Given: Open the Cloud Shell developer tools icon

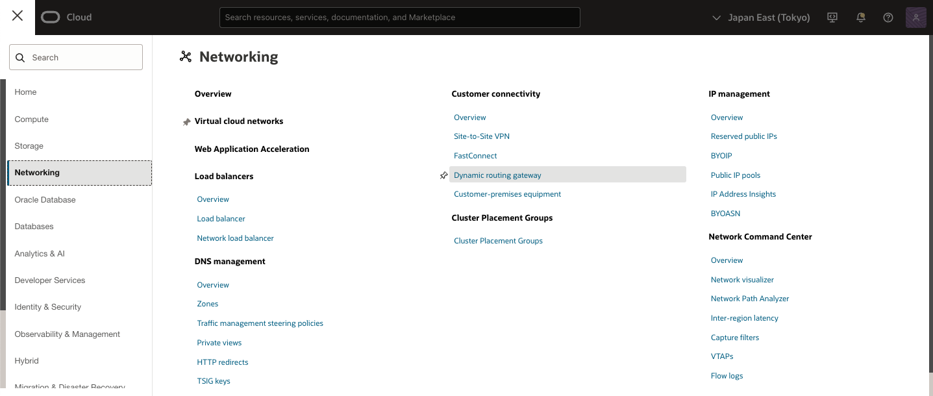Looking at the screenshot, I should tap(832, 18).
